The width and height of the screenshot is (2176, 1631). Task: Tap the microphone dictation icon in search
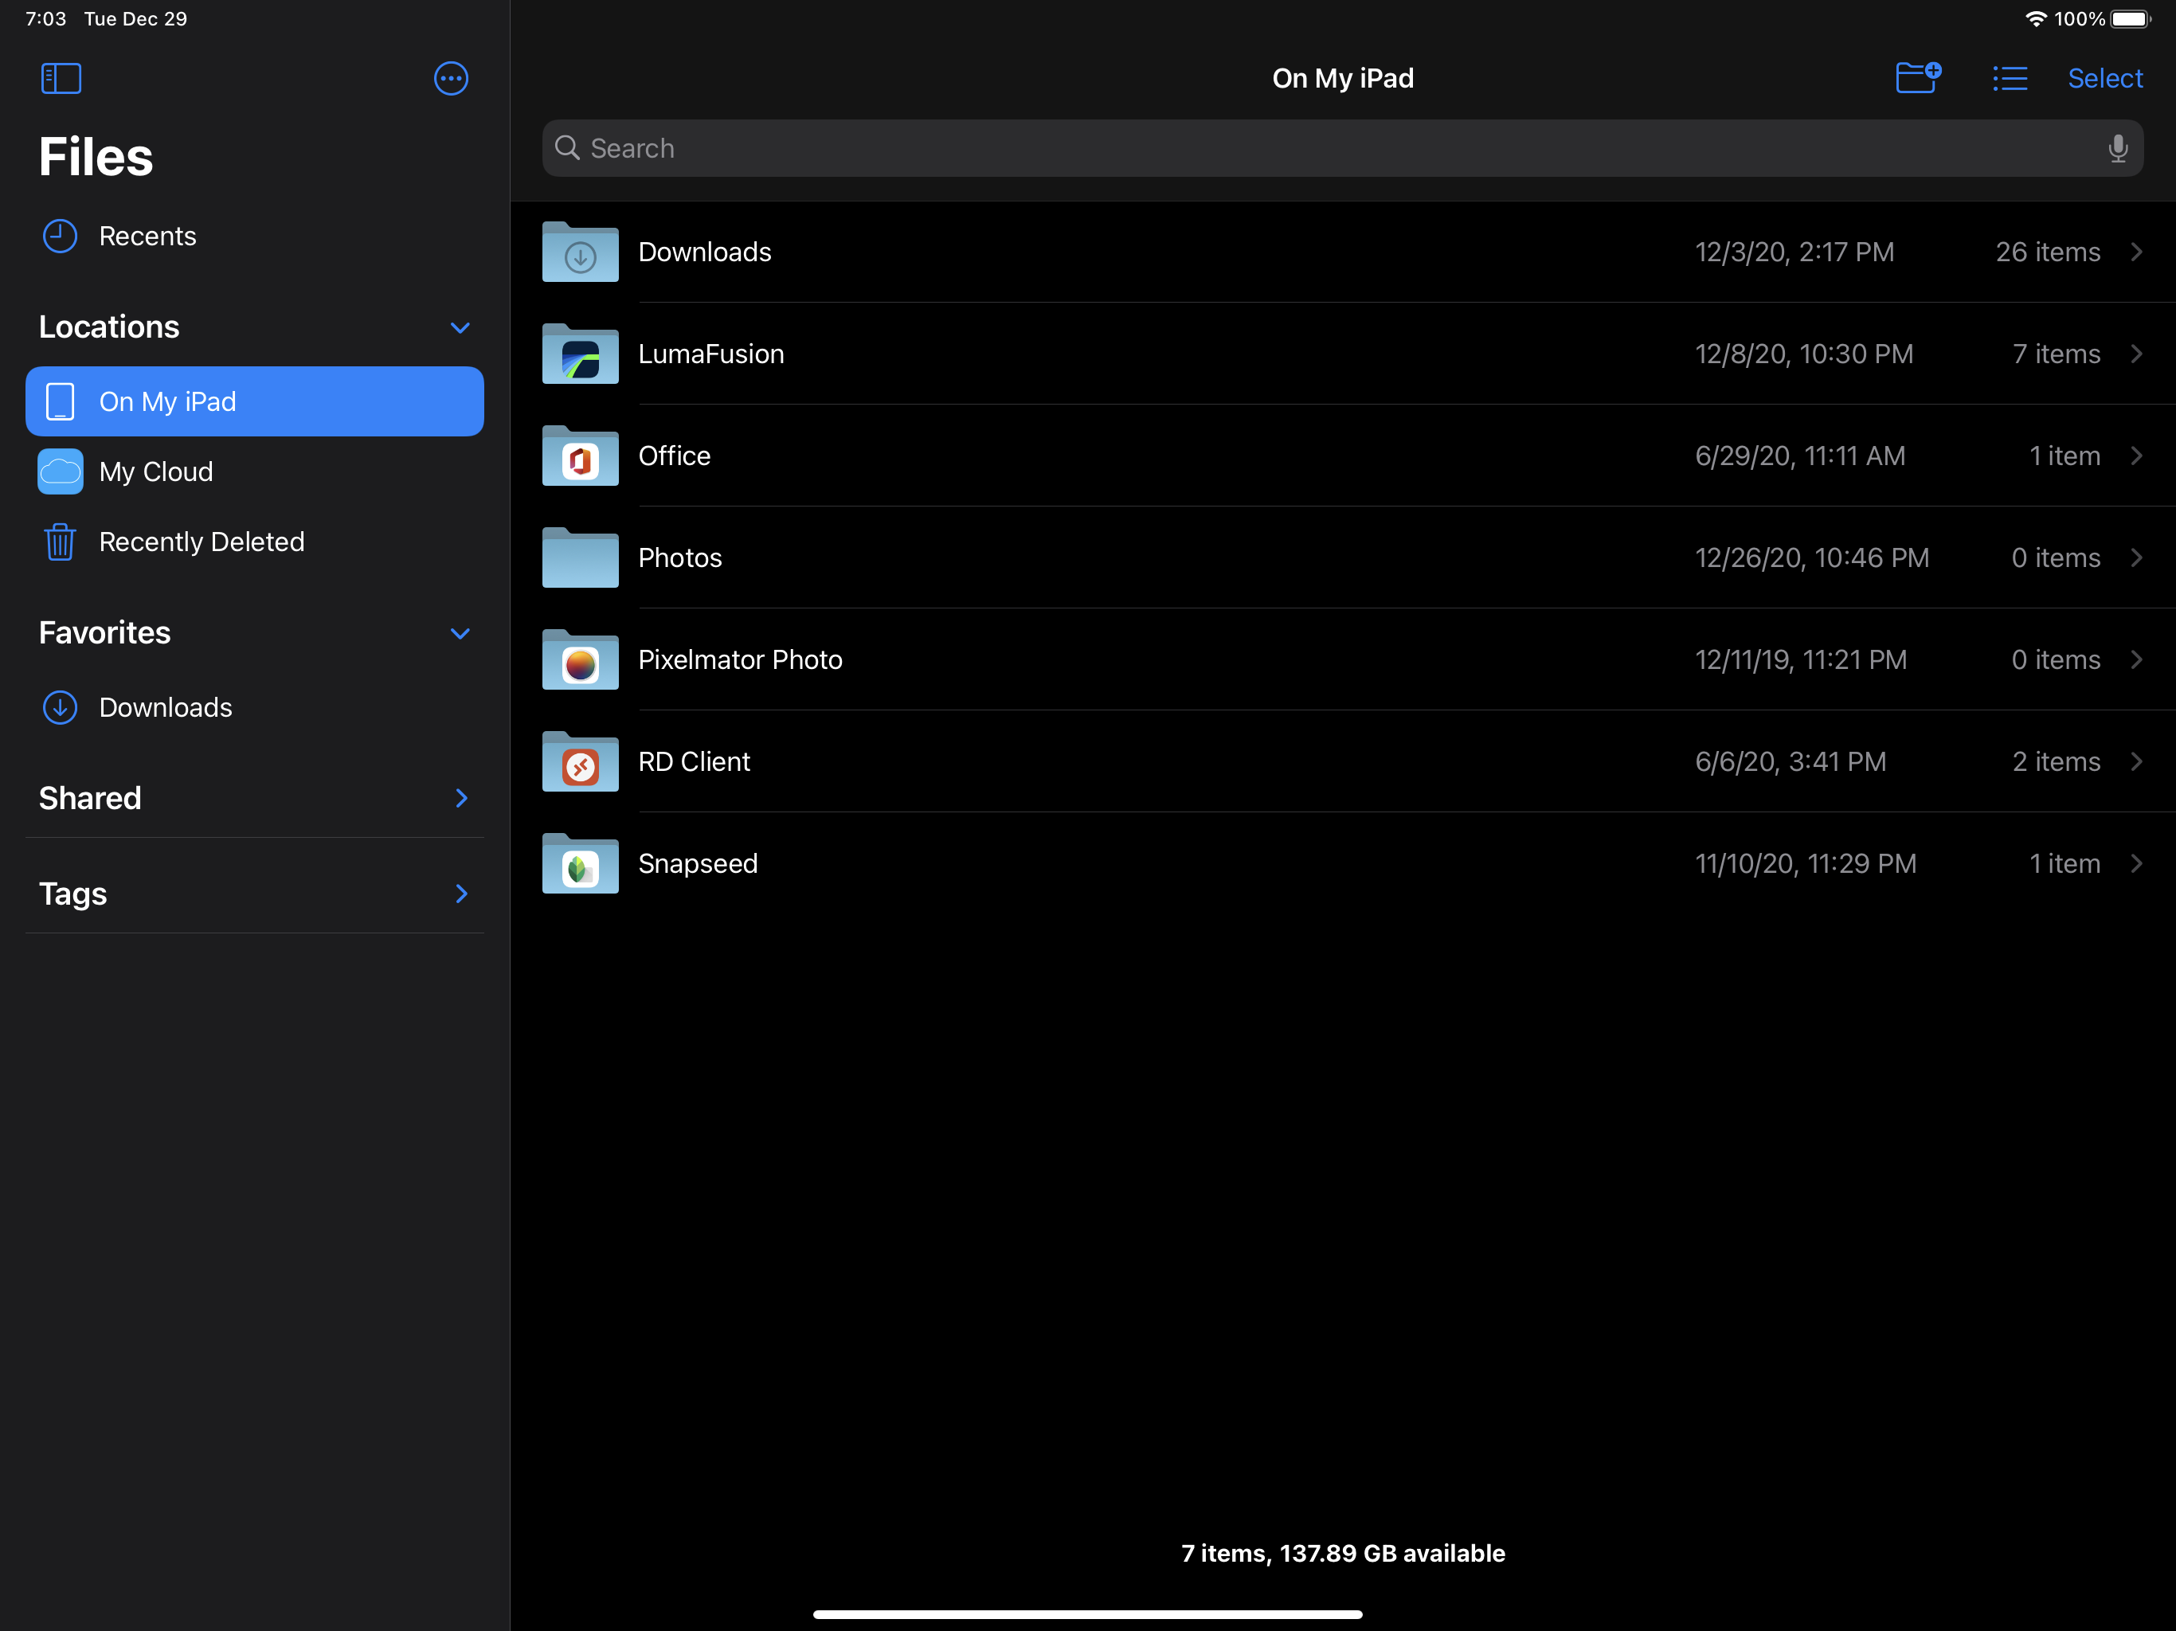pos(2118,149)
